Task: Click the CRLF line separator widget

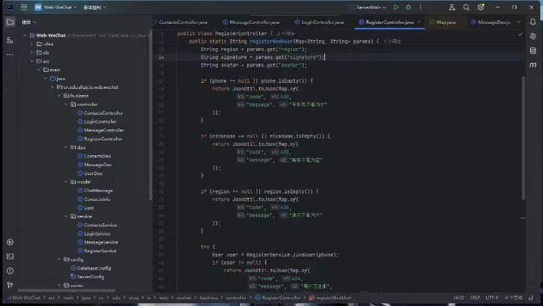Action: click(x=474, y=297)
